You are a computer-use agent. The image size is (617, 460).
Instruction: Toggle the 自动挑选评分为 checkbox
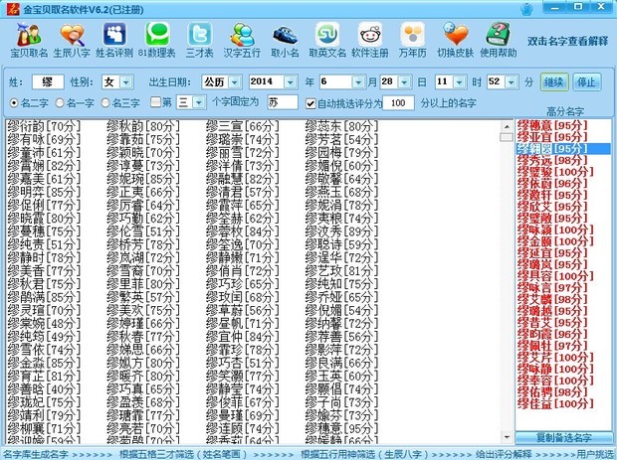coord(311,102)
